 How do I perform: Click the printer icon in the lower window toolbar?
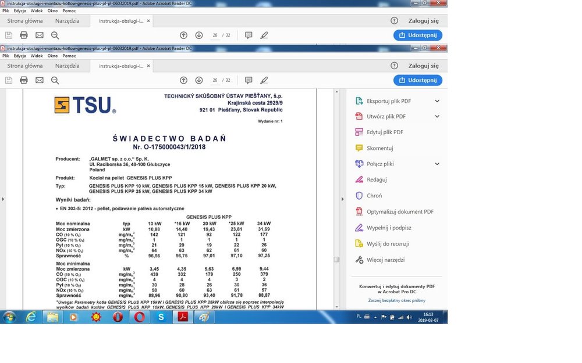[x=24, y=80]
